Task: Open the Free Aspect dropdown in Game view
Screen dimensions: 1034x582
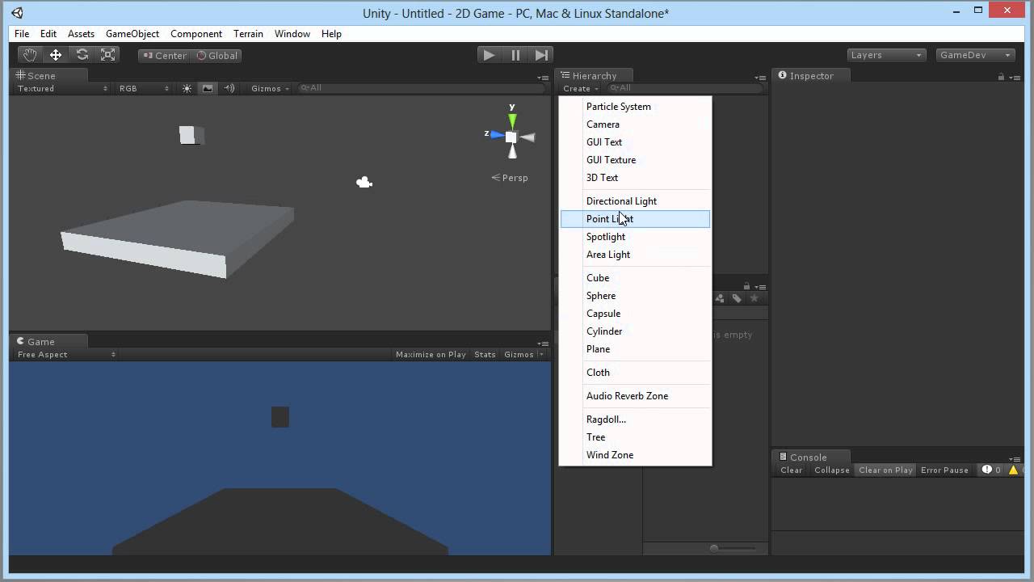Action: 66,355
